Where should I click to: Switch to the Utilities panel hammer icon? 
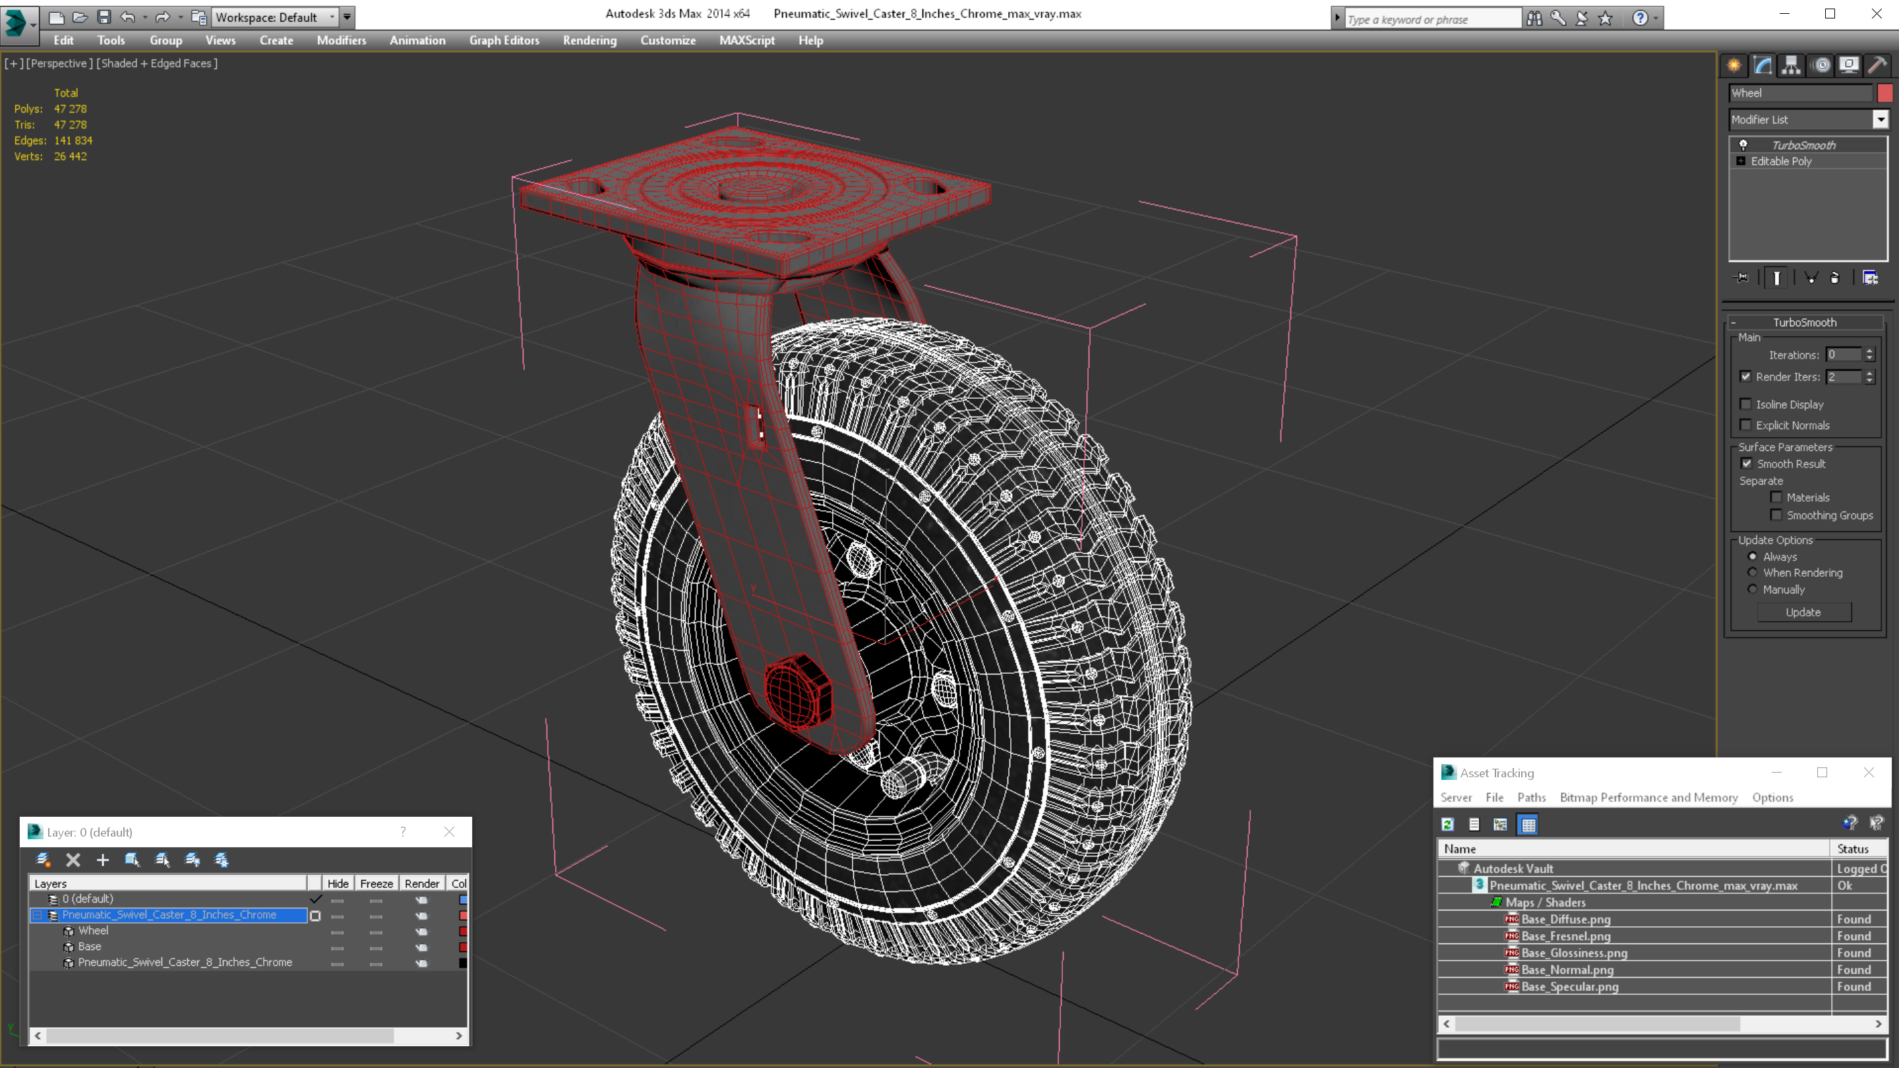(1878, 66)
